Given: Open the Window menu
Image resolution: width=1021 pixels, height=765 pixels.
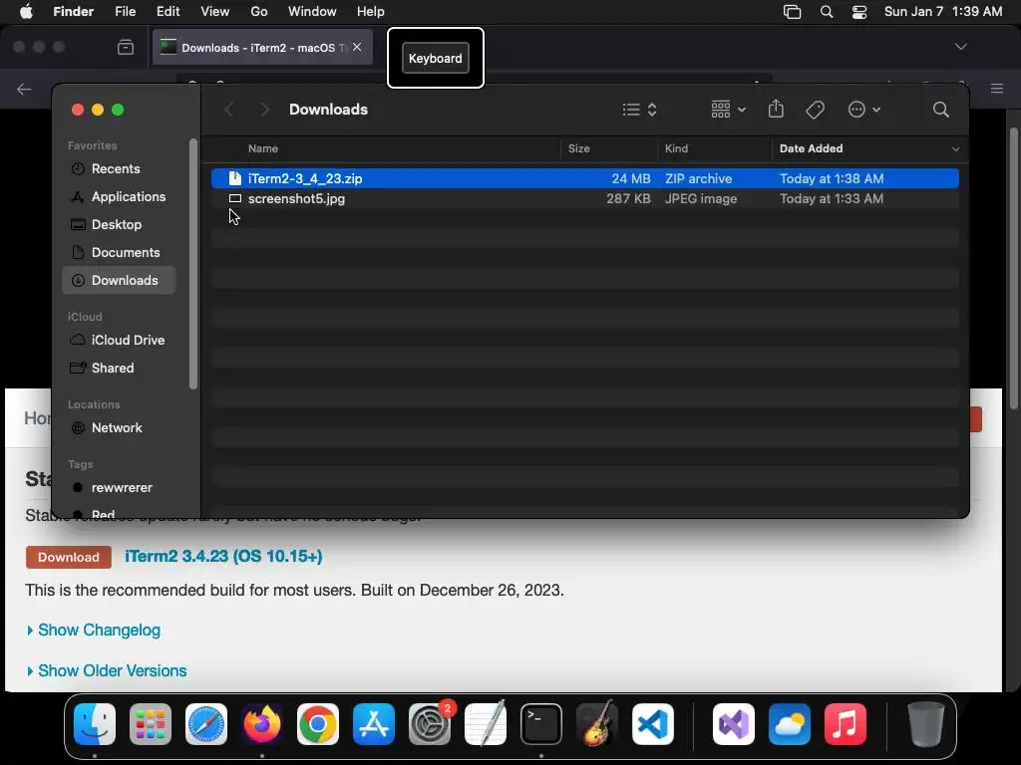Looking at the screenshot, I should click(312, 12).
